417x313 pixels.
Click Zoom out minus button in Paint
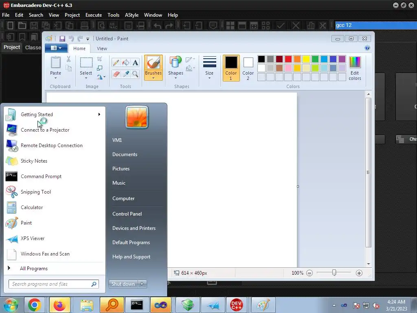tap(309, 273)
